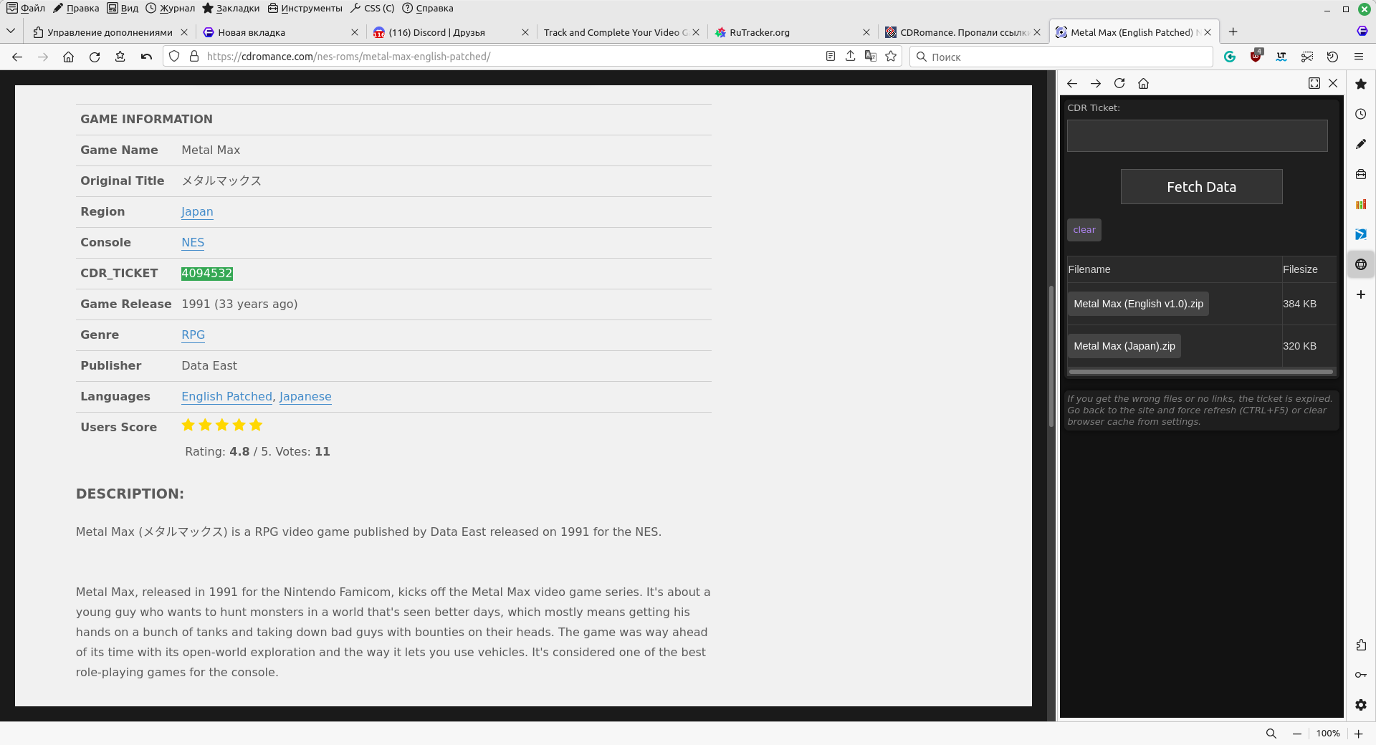
Task: Open the Вид menu
Action: 123,9
